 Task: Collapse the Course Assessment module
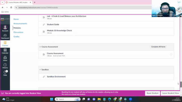(40, 47)
